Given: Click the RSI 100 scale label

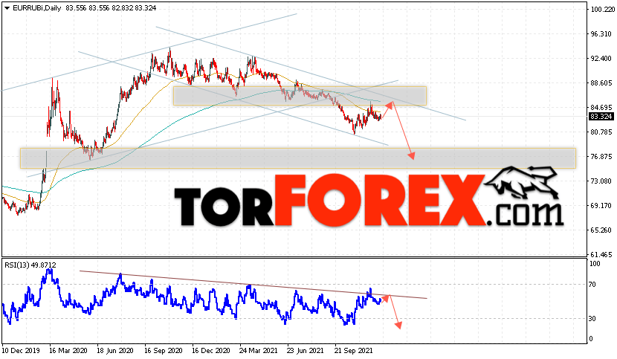Looking at the screenshot, I should point(595,264).
